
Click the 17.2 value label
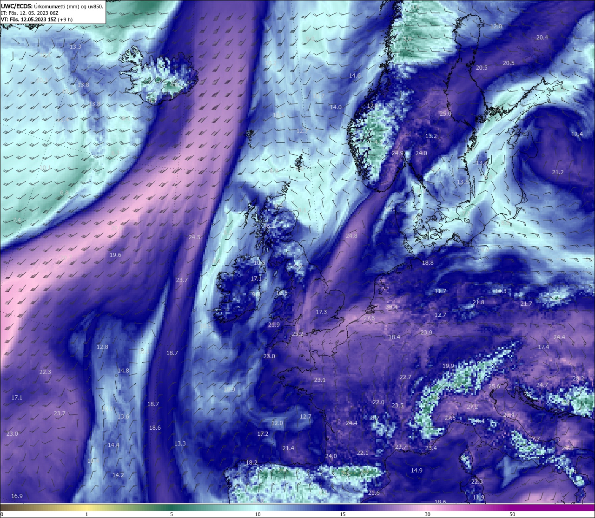pyautogui.click(x=263, y=434)
